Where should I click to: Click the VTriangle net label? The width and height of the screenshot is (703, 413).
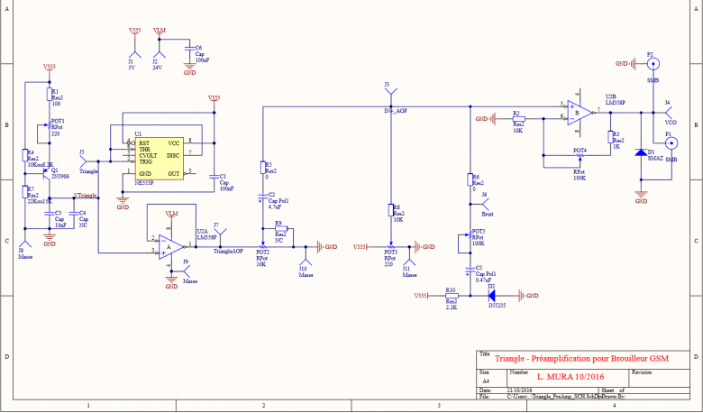coord(86,196)
